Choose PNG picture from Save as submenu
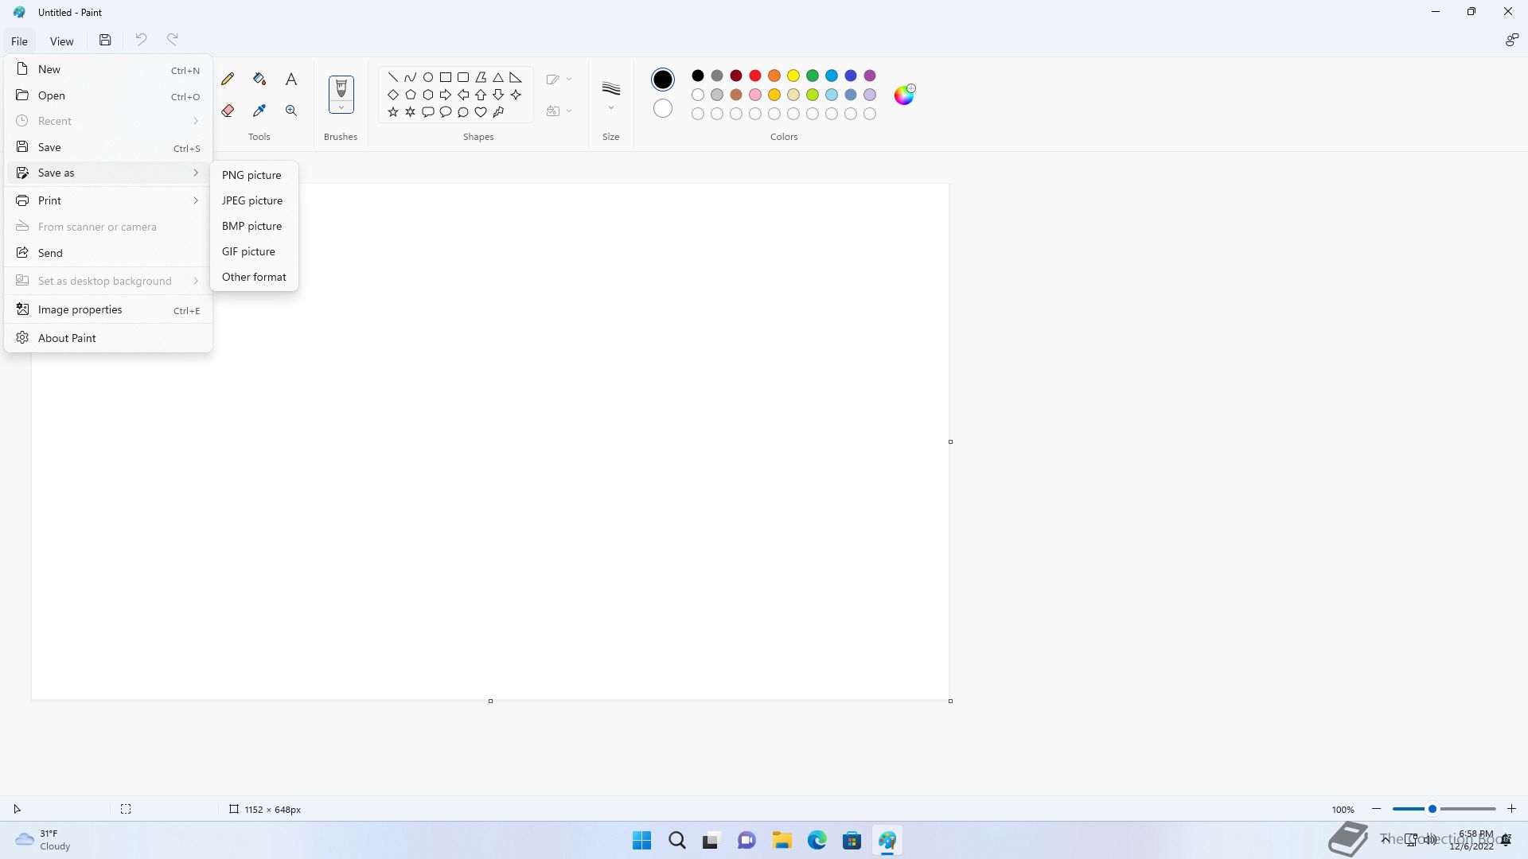Viewport: 1528px width, 859px height. click(251, 175)
